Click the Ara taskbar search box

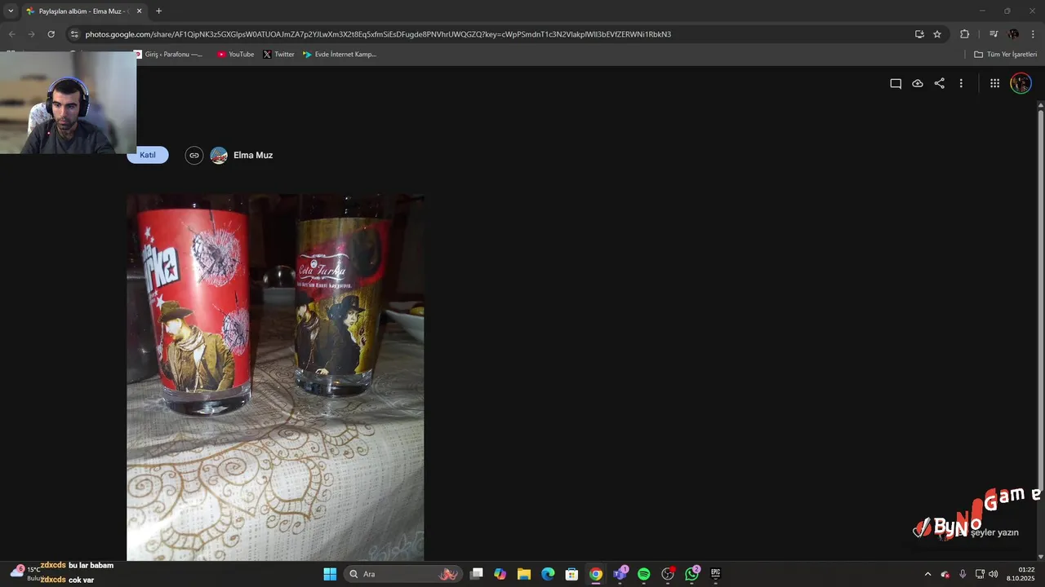(x=403, y=574)
